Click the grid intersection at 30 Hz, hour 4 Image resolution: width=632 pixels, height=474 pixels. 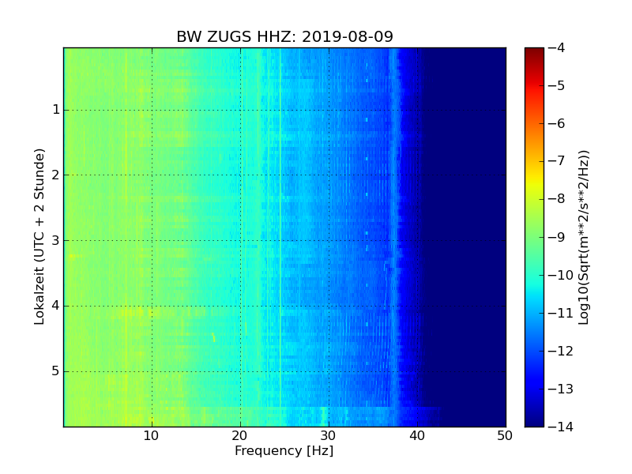[x=329, y=306]
